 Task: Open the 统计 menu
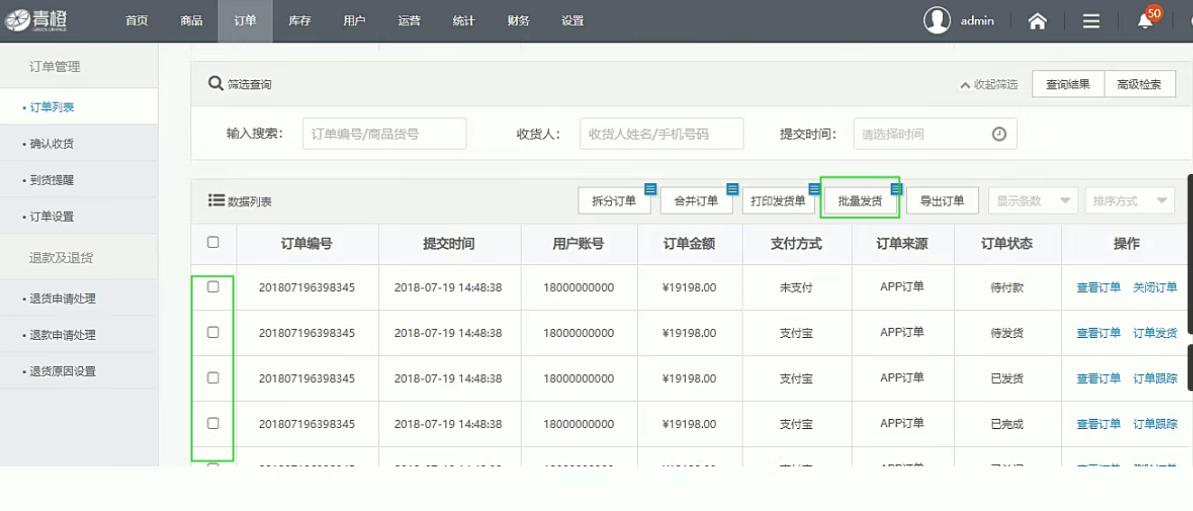(x=463, y=21)
